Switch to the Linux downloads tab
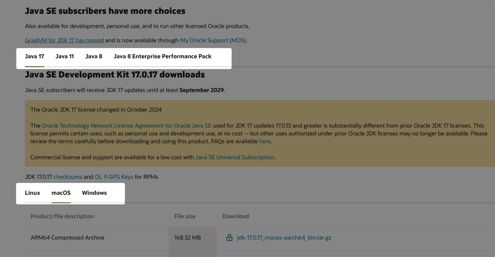 pos(32,193)
